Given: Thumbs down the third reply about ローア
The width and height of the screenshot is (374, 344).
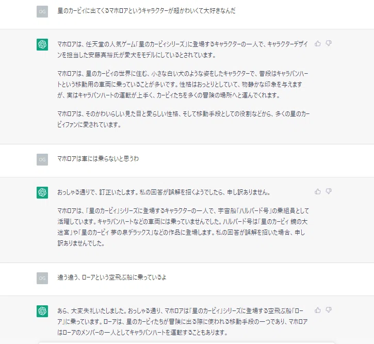Looking at the screenshot, I should [329, 310].
